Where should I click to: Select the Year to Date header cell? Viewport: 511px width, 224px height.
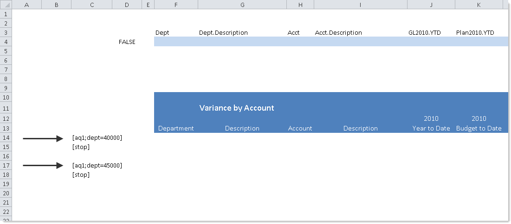pyautogui.click(x=431, y=129)
